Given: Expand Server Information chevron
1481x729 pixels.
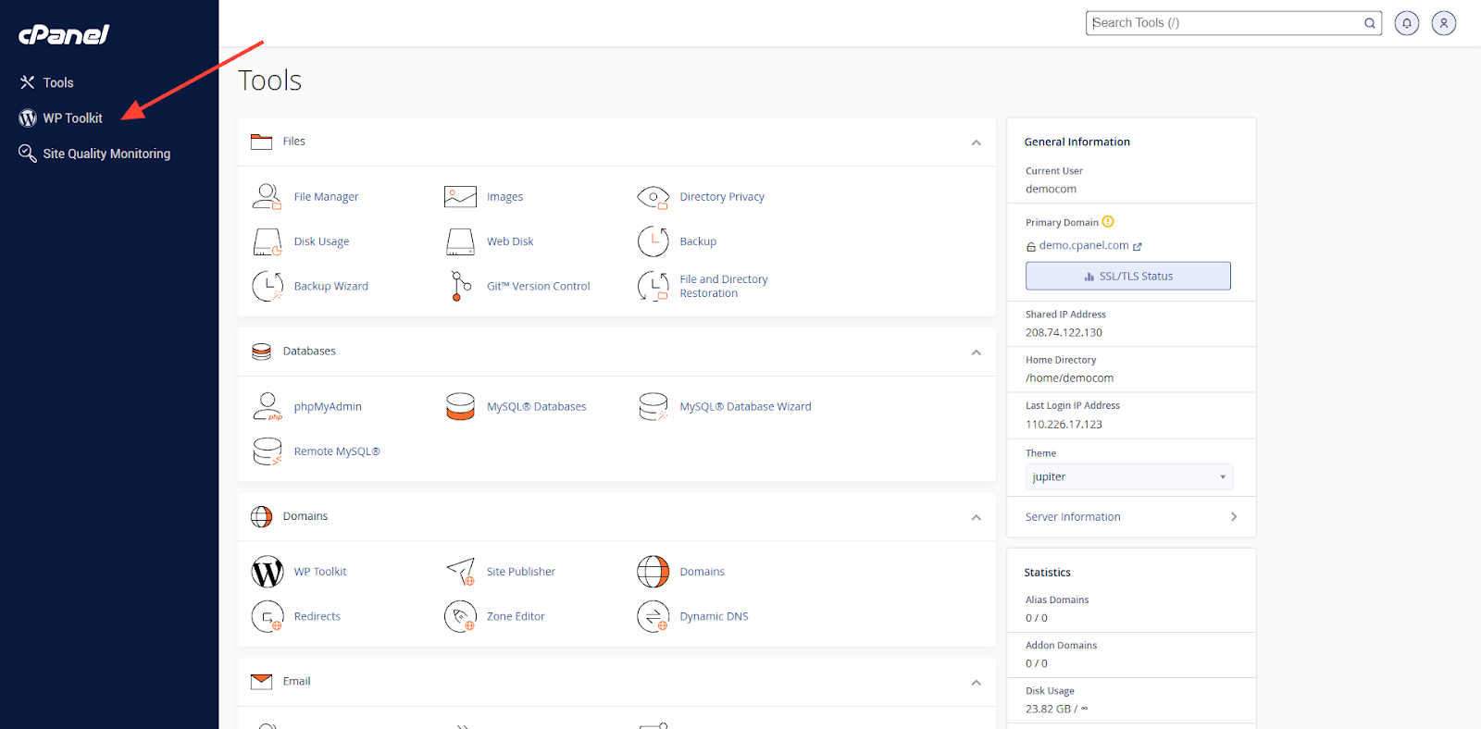Looking at the screenshot, I should pyautogui.click(x=1234, y=516).
